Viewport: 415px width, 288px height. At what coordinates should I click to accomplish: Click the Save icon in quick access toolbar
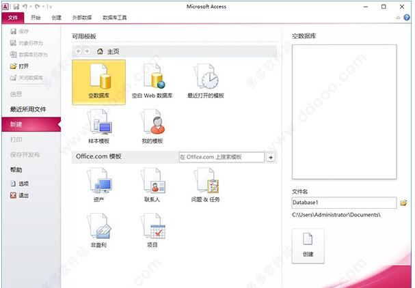point(16,7)
